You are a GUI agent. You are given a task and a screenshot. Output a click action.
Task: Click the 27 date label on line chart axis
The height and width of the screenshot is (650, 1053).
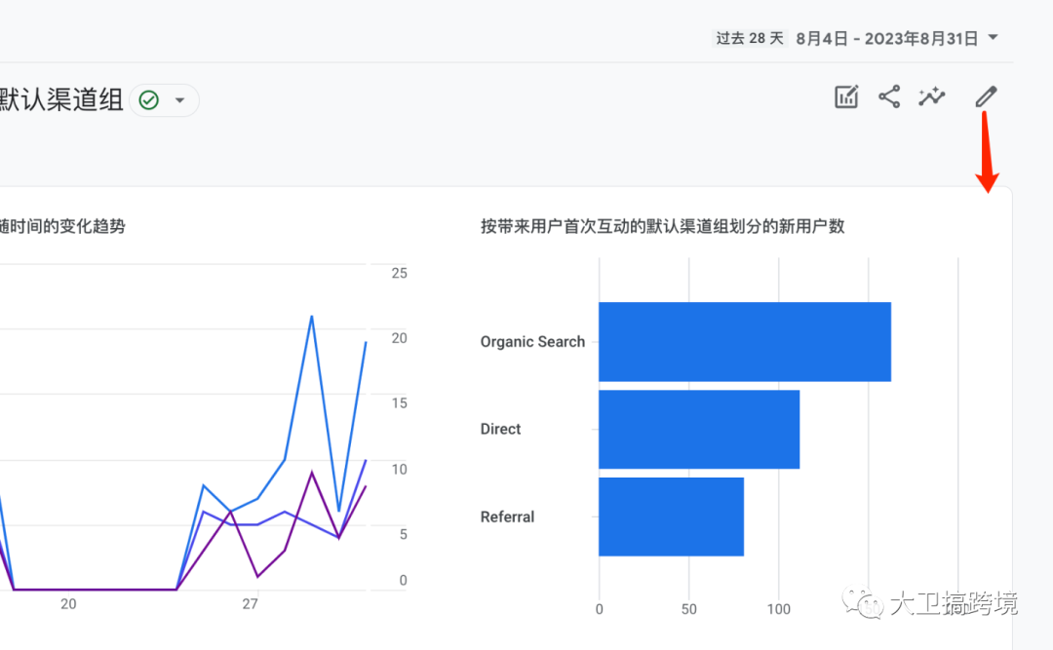click(250, 604)
